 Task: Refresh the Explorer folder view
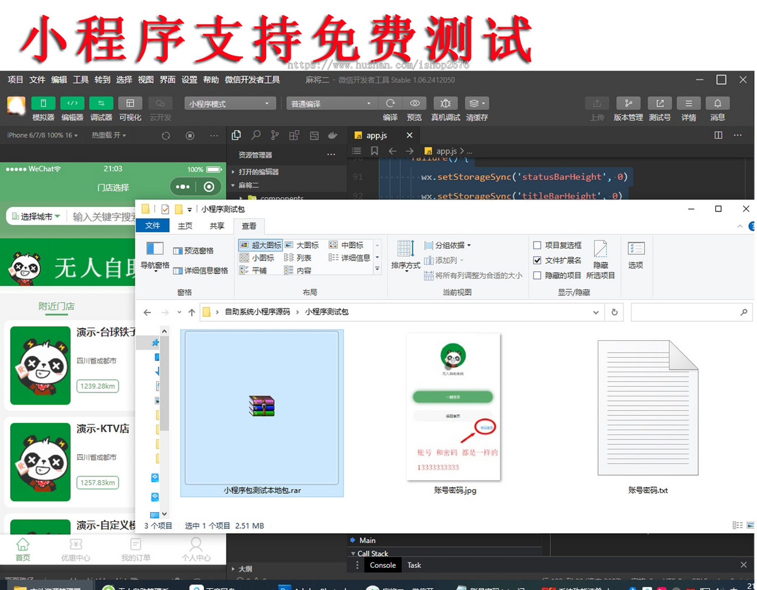click(614, 312)
